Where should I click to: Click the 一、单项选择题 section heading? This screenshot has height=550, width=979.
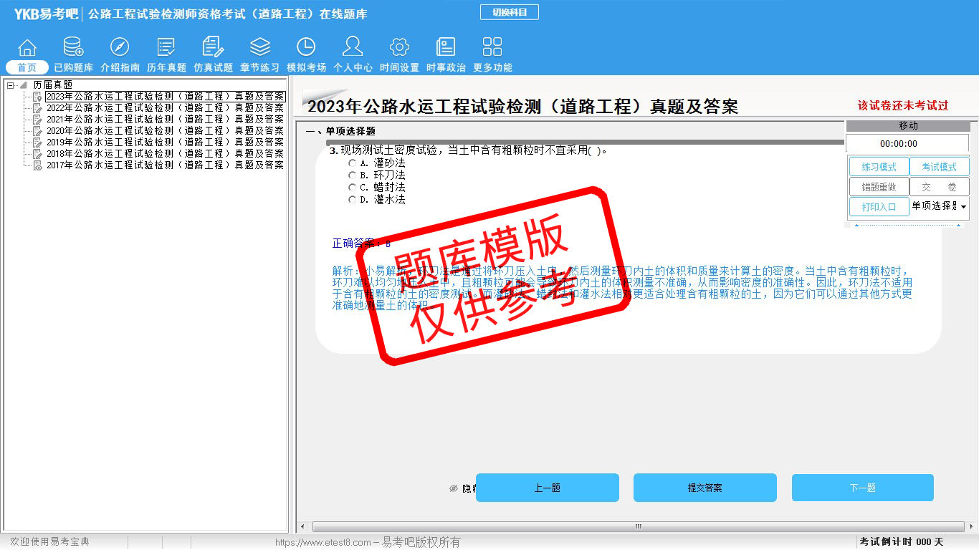click(340, 132)
